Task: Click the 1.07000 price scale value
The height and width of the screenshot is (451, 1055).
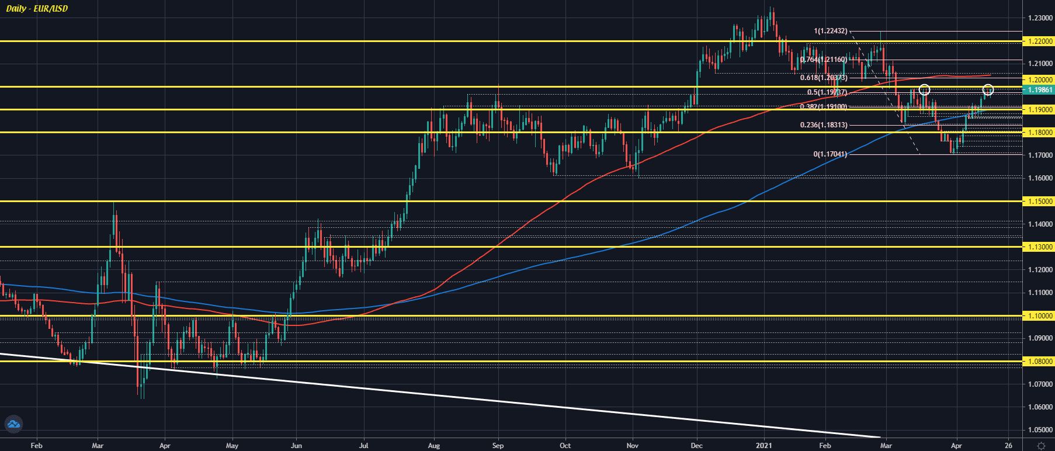Action: [1040, 384]
